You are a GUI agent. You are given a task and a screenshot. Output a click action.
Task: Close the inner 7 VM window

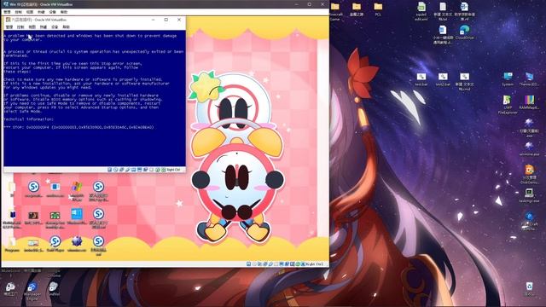[x=179, y=20]
